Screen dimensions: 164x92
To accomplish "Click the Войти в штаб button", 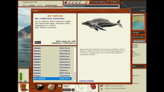I will [x=138, y=37].
